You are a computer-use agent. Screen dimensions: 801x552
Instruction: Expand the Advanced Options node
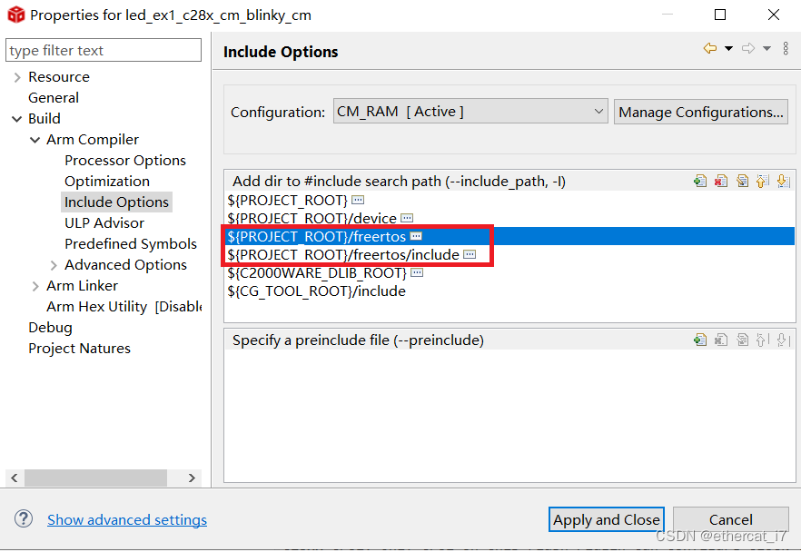coord(54,265)
